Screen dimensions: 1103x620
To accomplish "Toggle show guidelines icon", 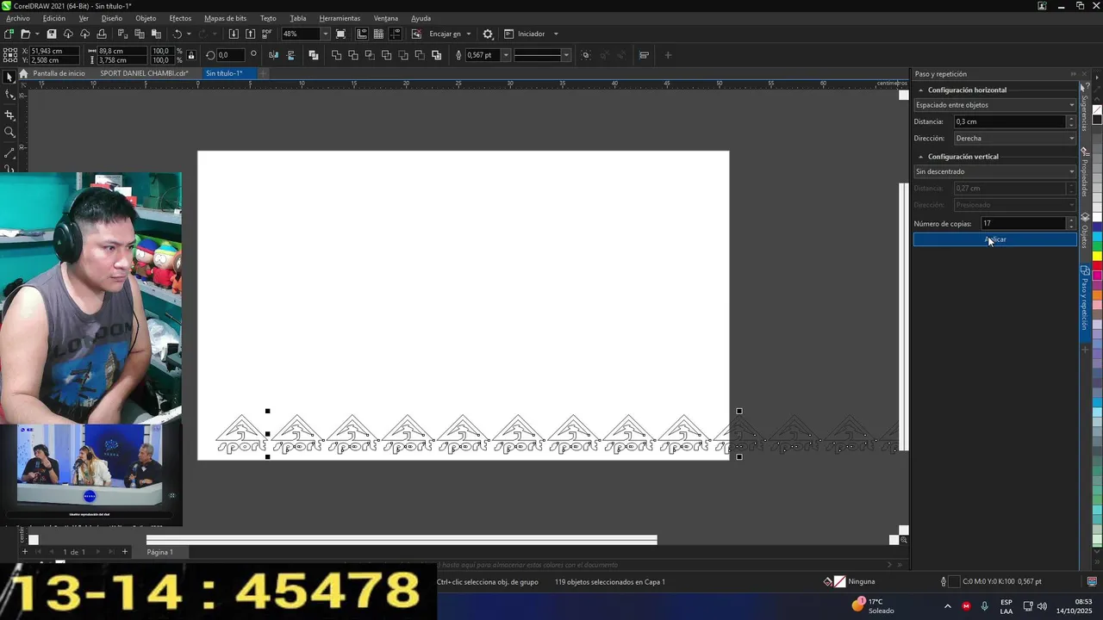I will pos(396,34).
